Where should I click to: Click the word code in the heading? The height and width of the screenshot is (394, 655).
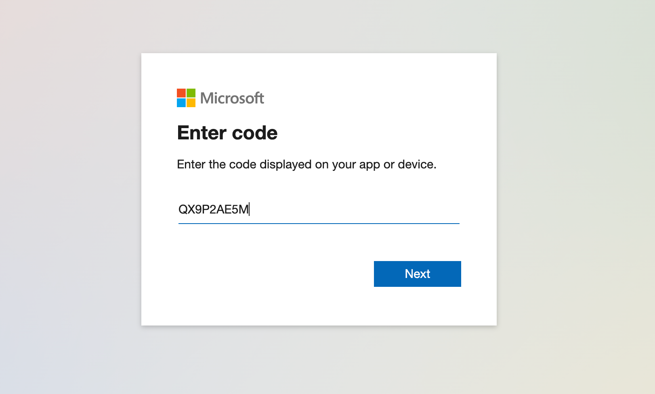coord(255,133)
